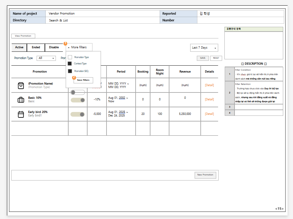Click orange annotation marker 2 near Save Filters
Image resolution: width=293 pixels, height=219 pixels.
(x=74, y=77)
